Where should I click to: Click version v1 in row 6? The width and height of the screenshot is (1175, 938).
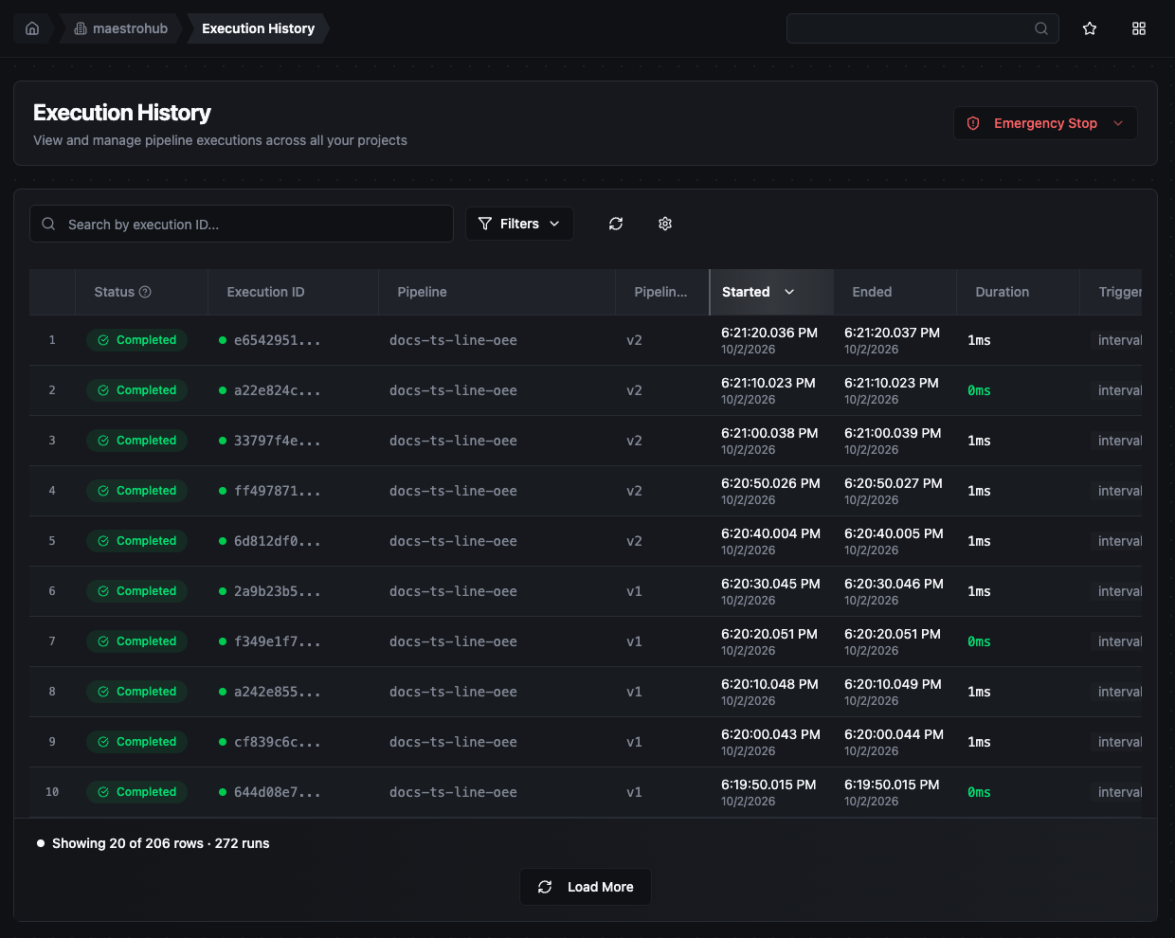[634, 591]
